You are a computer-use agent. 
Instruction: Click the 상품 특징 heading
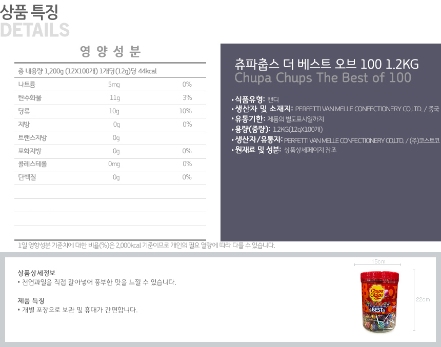[29, 11]
